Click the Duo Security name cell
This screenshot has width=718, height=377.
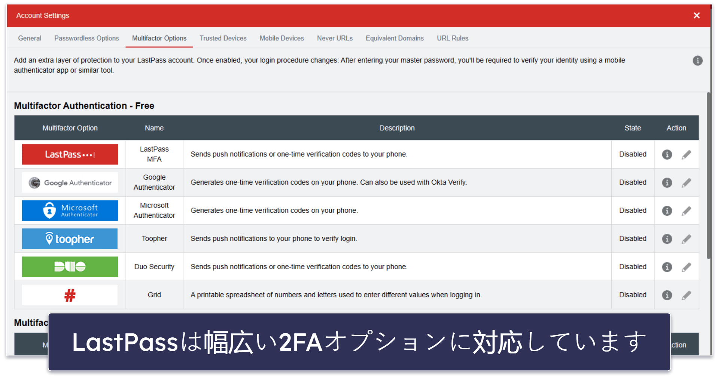(154, 267)
